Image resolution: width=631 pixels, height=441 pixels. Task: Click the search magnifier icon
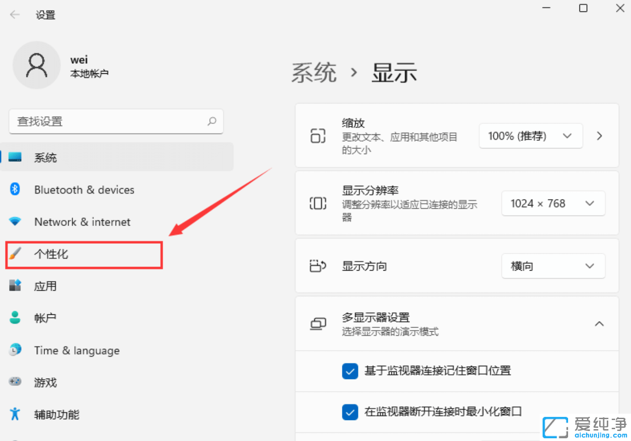point(212,121)
